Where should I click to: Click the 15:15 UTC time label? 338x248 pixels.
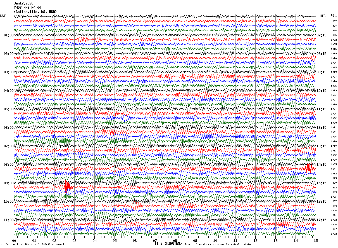coord(322,183)
